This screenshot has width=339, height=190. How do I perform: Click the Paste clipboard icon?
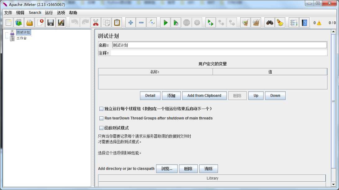pos(117,22)
